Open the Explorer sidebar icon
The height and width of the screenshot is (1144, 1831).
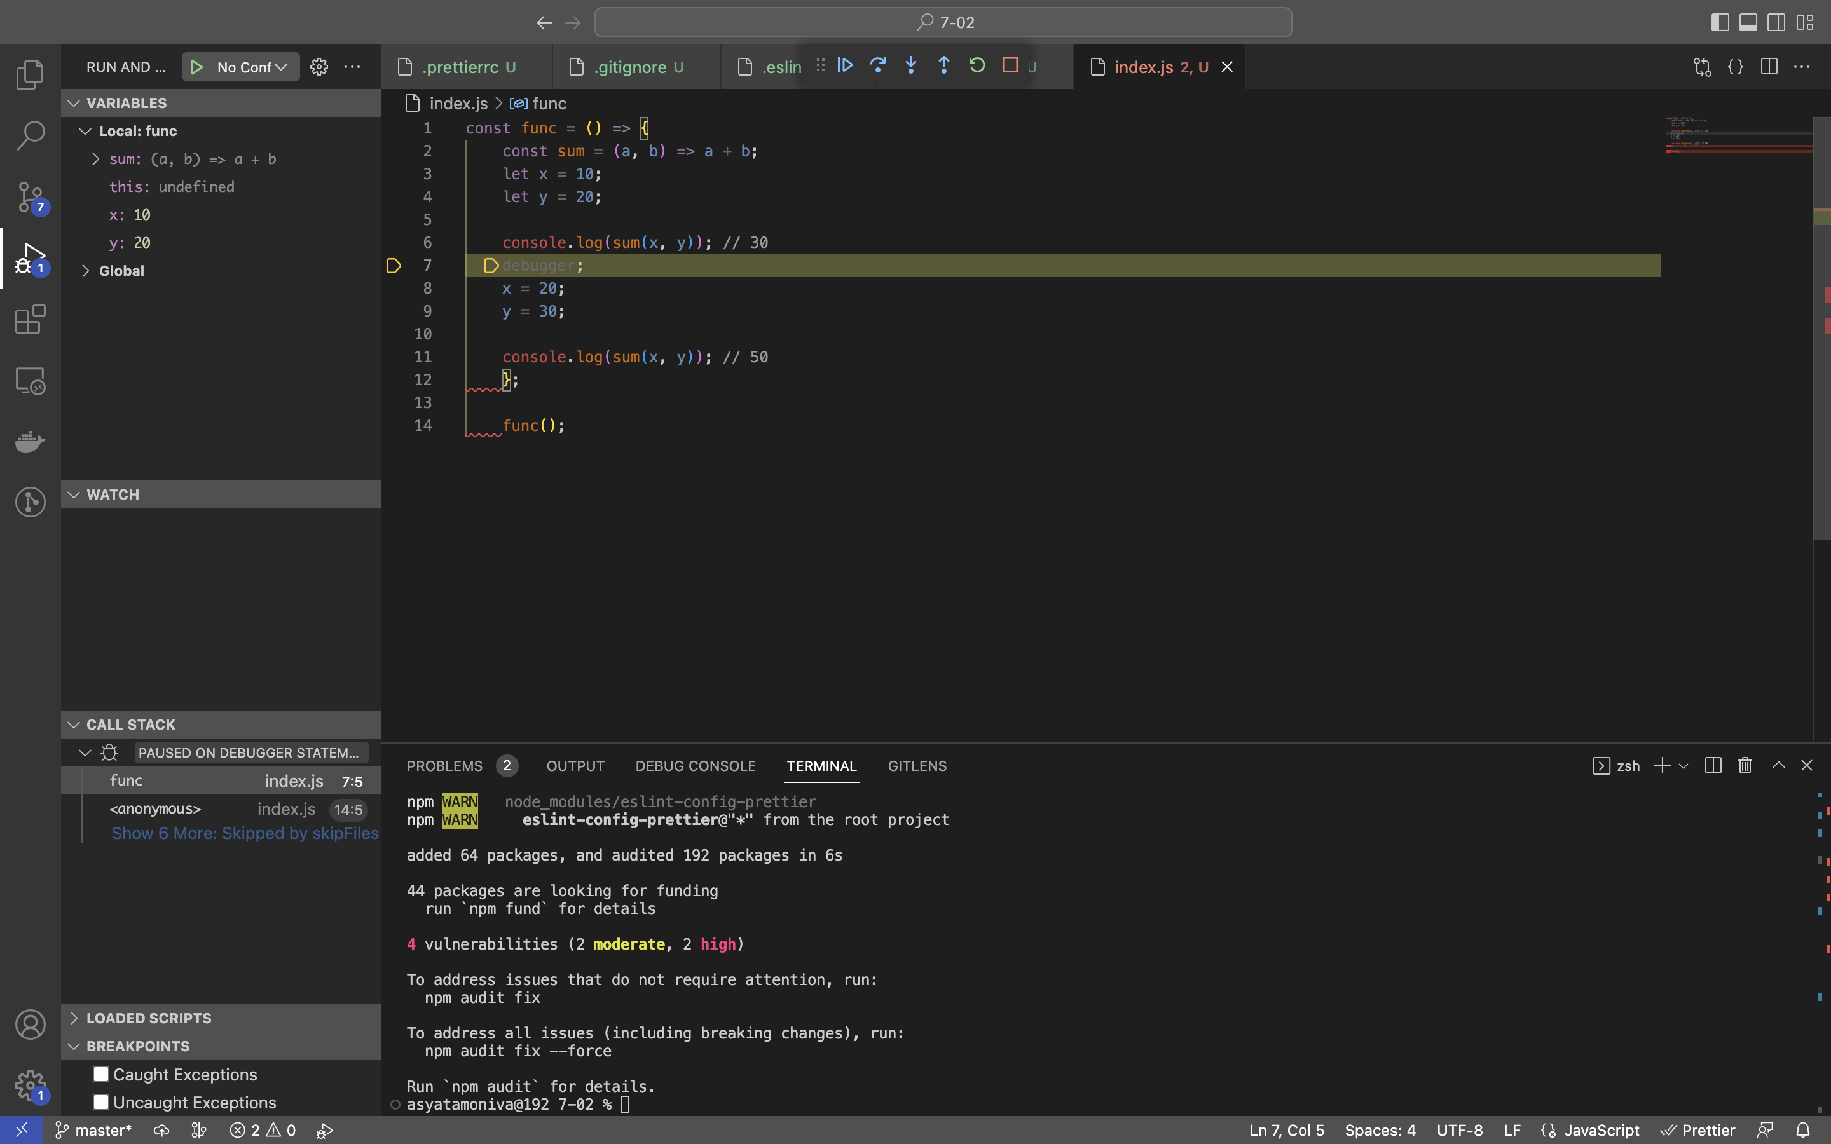point(29,74)
